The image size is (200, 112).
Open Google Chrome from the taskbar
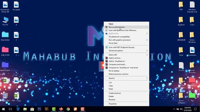pyautogui.click(x=68, y=109)
